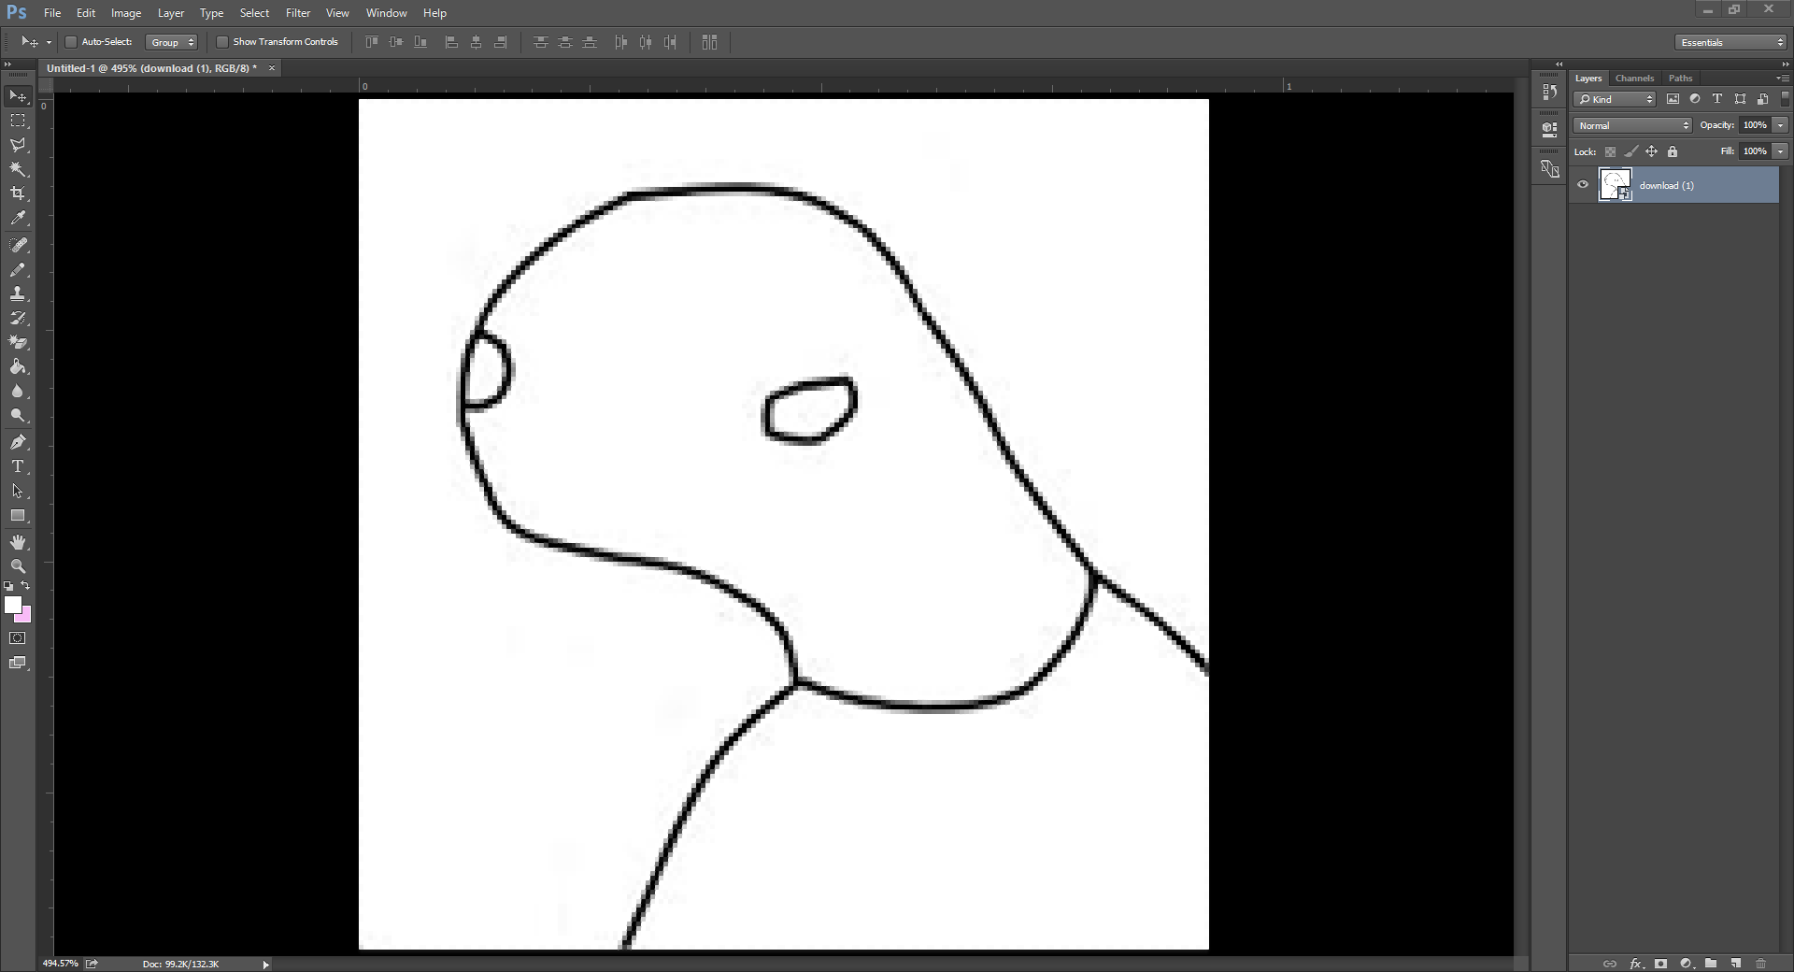The height and width of the screenshot is (972, 1794).
Task: Open the Normal blend mode dropdown
Action: [x=1633, y=125]
